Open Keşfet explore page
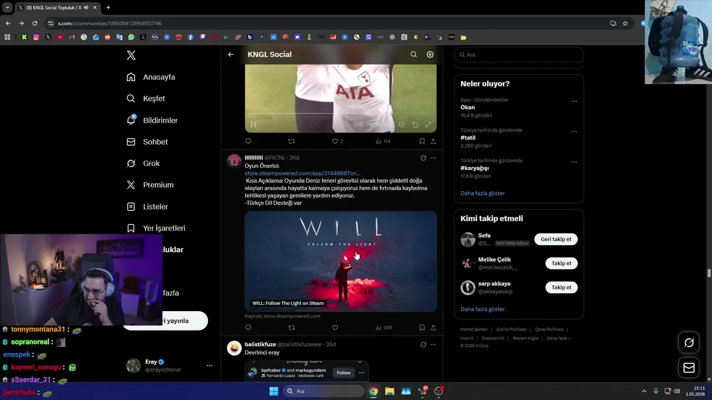The height and width of the screenshot is (400, 712). coord(146,98)
